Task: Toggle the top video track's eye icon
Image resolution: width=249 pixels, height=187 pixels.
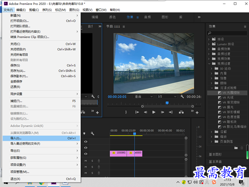Action: pyautogui.click(x=86, y=141)
